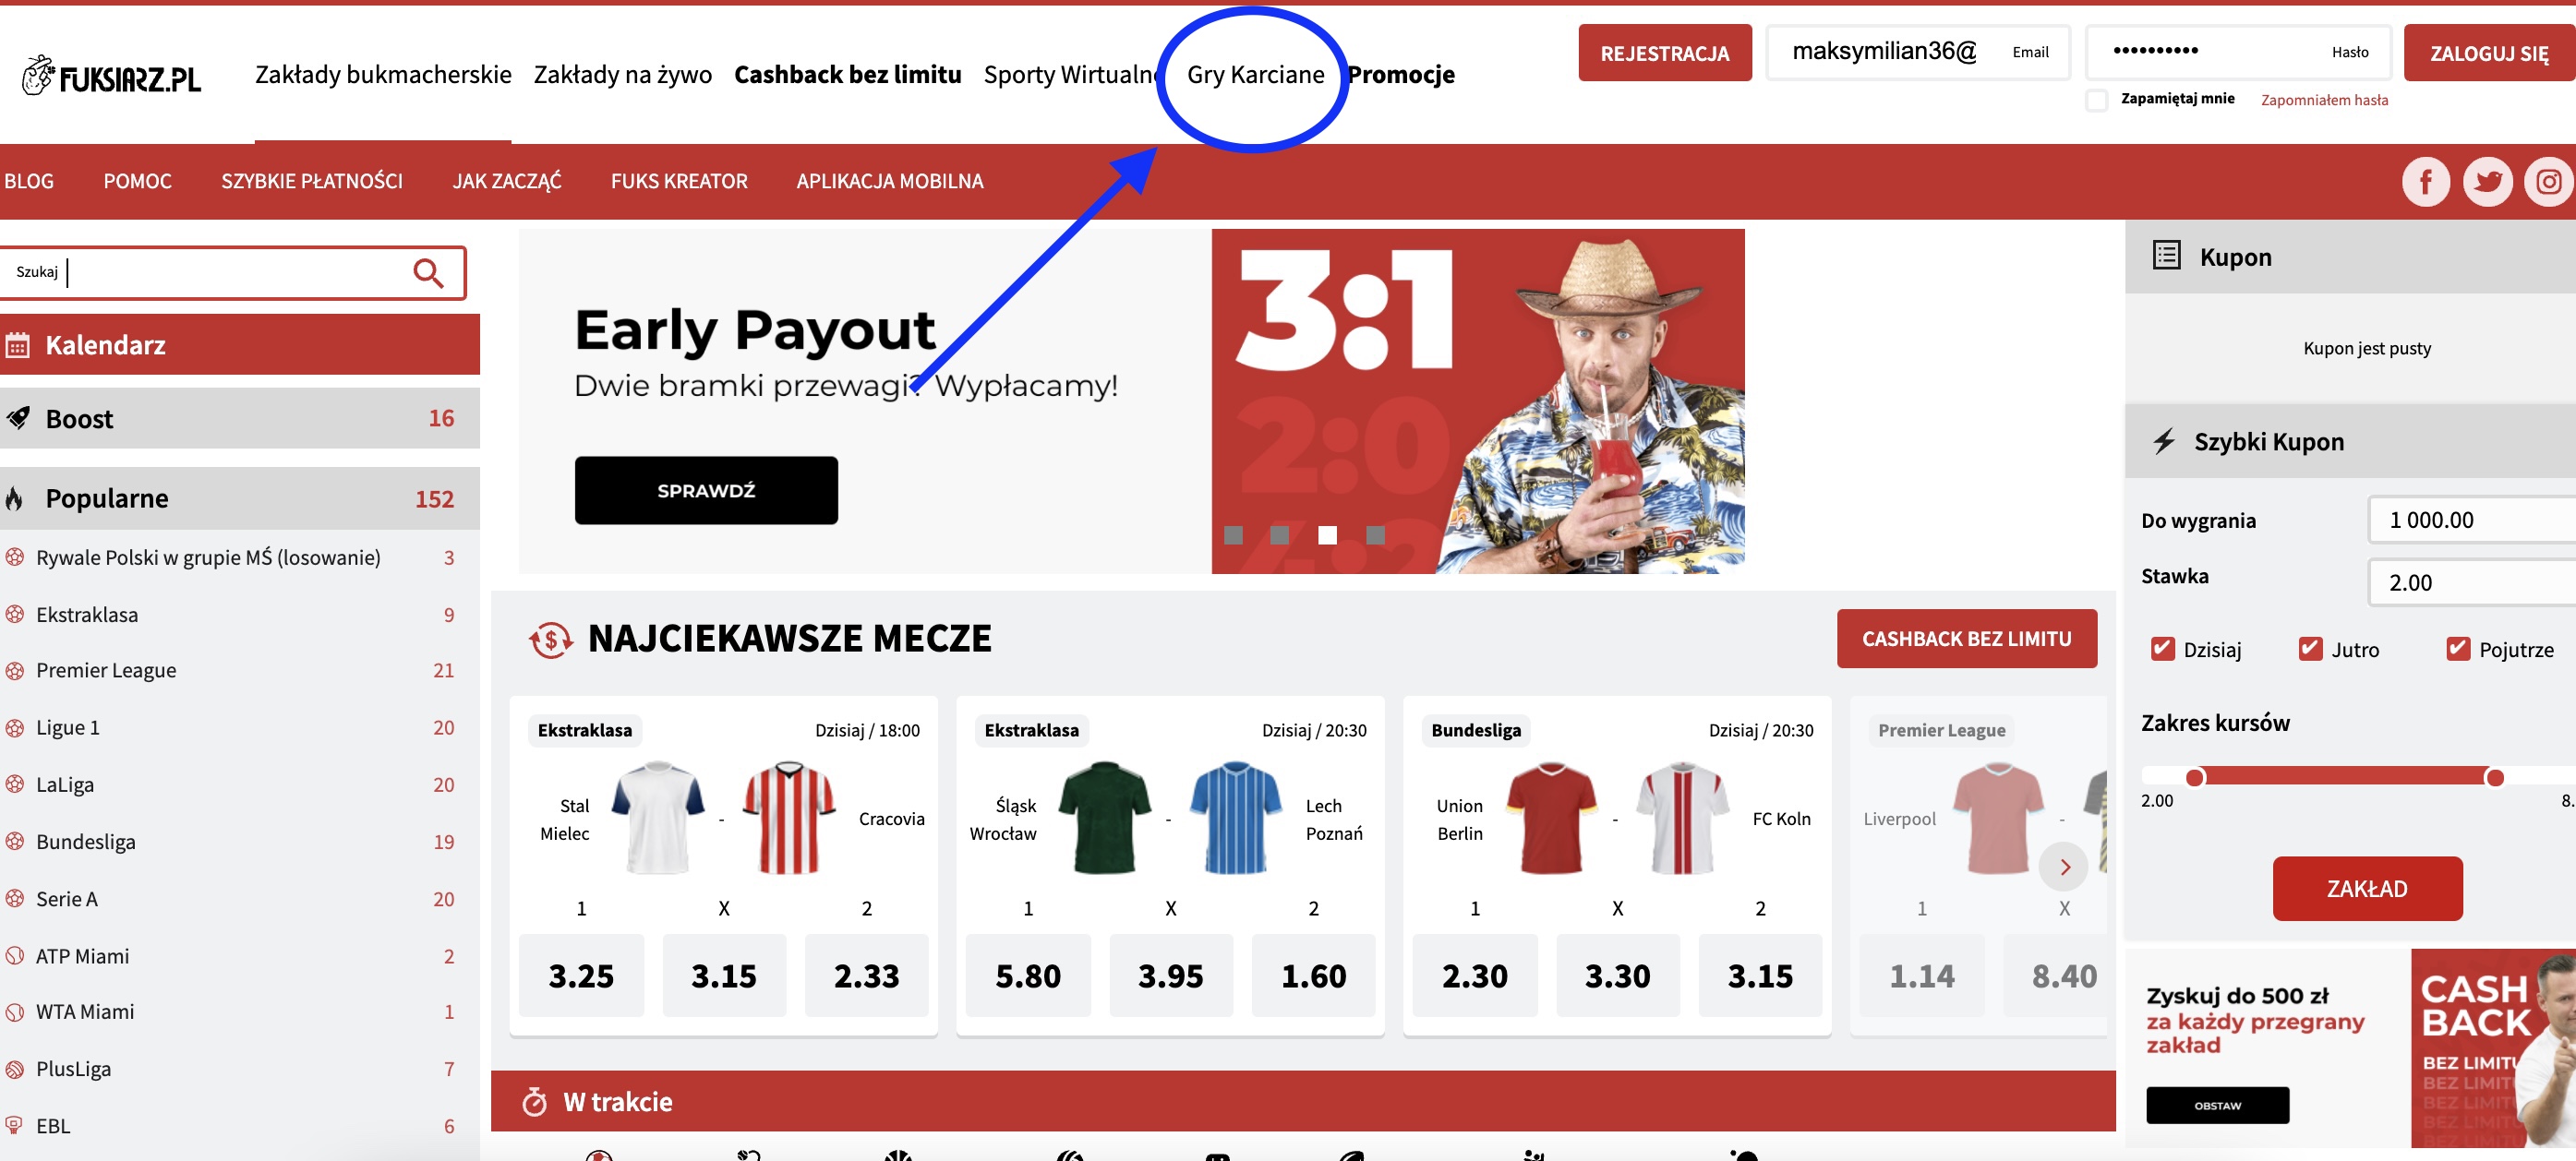Toggle the Pojutrze checkbox
This screenshot has height=1161, width=2576.
2458,650
